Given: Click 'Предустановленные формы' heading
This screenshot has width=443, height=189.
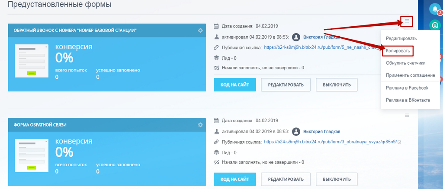Looking at the screenshot, I should pyautogui.click(x=59, y=4).
